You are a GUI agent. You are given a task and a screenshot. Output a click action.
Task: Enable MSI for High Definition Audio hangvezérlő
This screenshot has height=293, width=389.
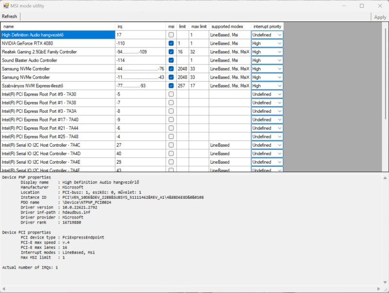click(x=171, y=35)
